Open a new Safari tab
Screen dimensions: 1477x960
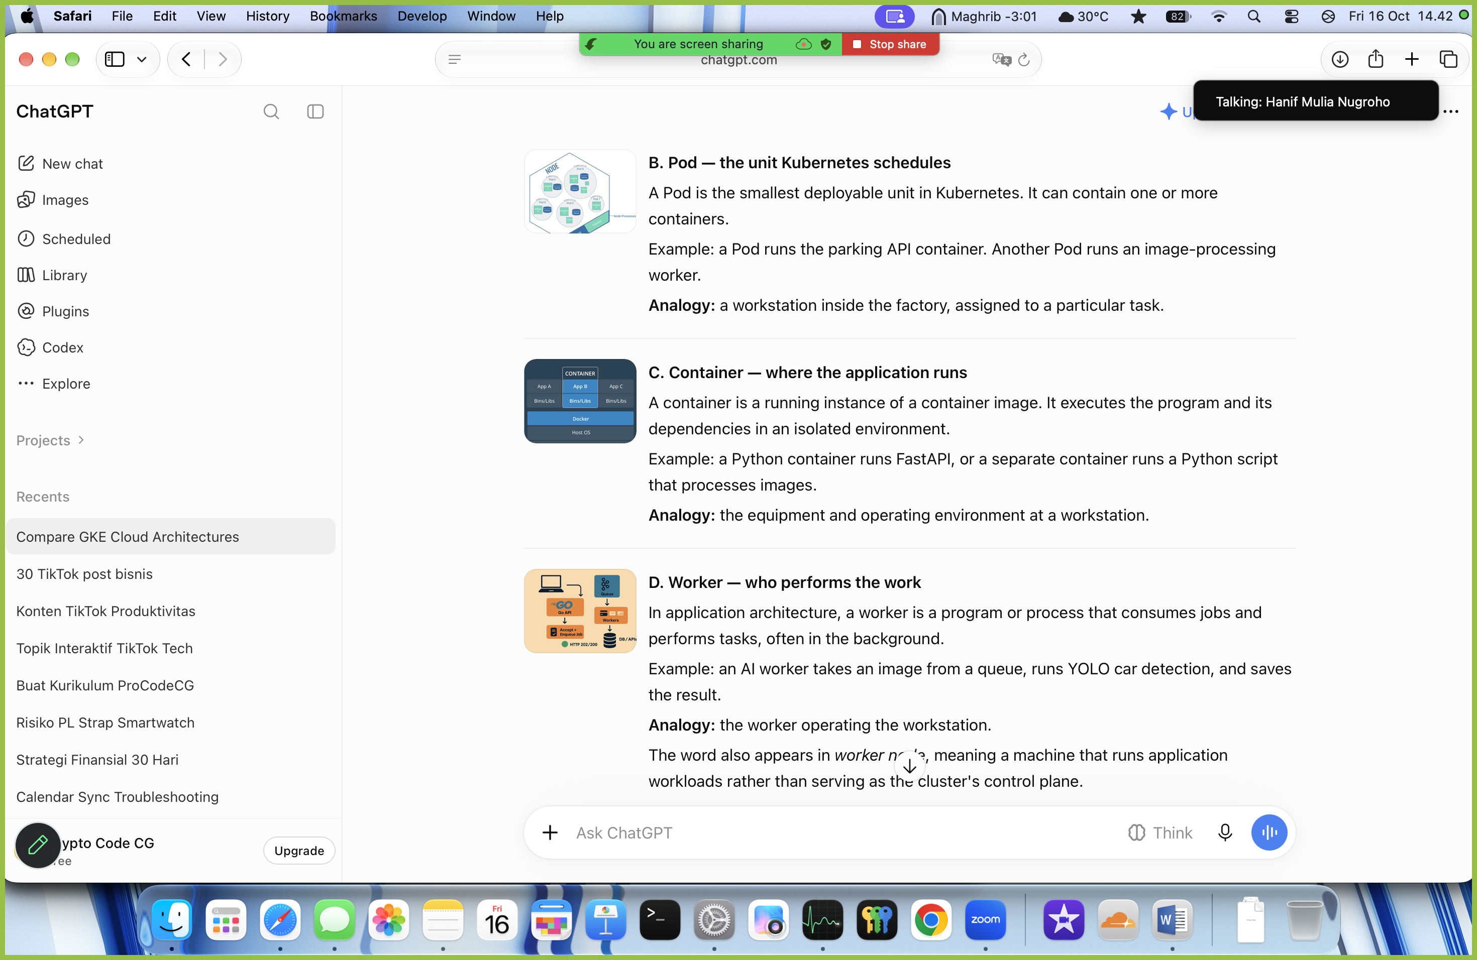pyautogui.click(x=1412, y=60)
